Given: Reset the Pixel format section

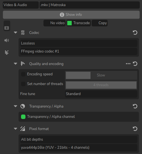Looking at the screenshot, I should [135, 129].
